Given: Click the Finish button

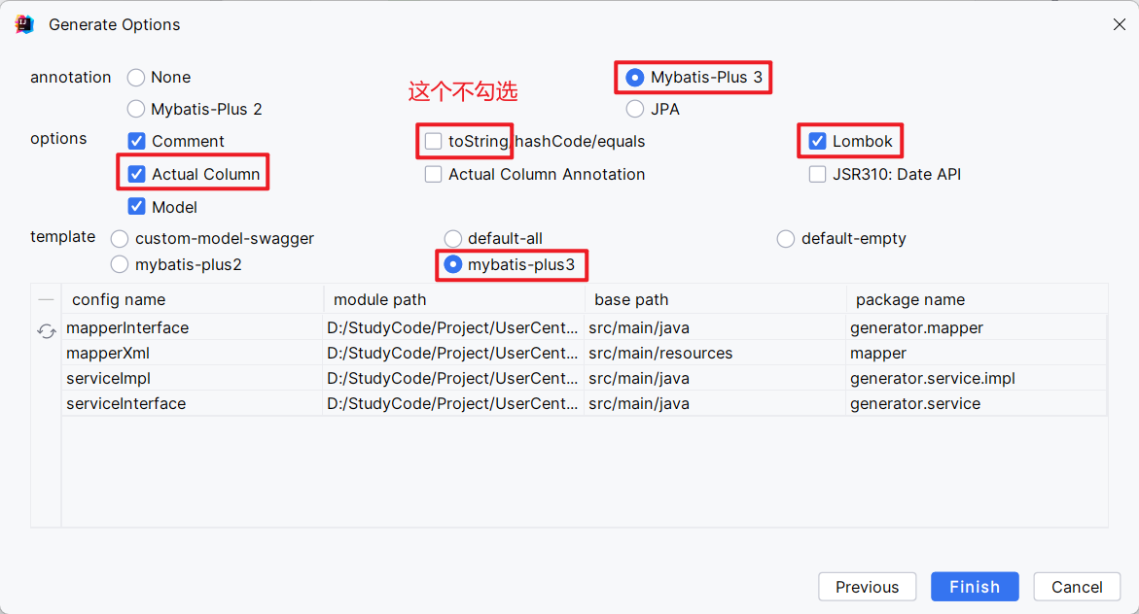Looking at the screenshot, I should pyautogui.click(x=975, y=587).
